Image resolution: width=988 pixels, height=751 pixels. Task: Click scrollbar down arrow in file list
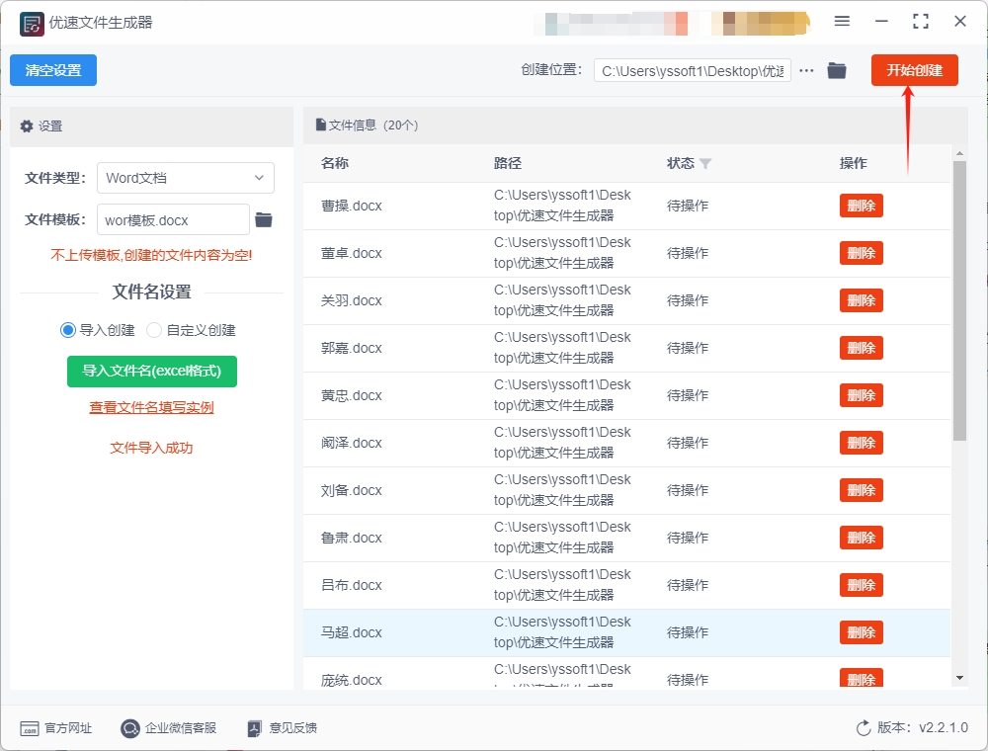959,678
